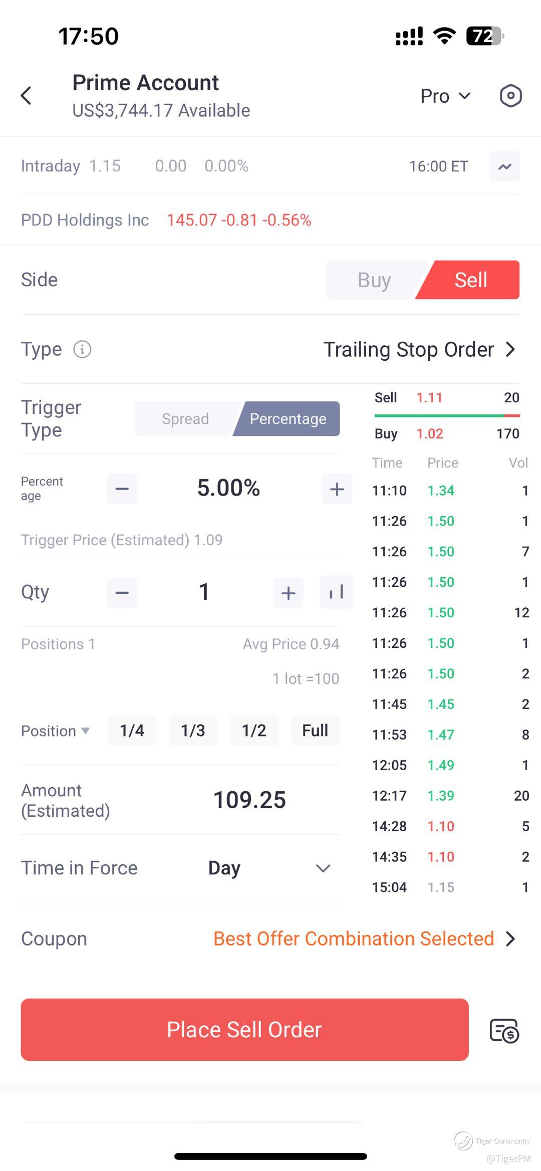This screenshot has height=1171, width=541.
Task: Open the order cost details icon
Action: point(504,1030)
